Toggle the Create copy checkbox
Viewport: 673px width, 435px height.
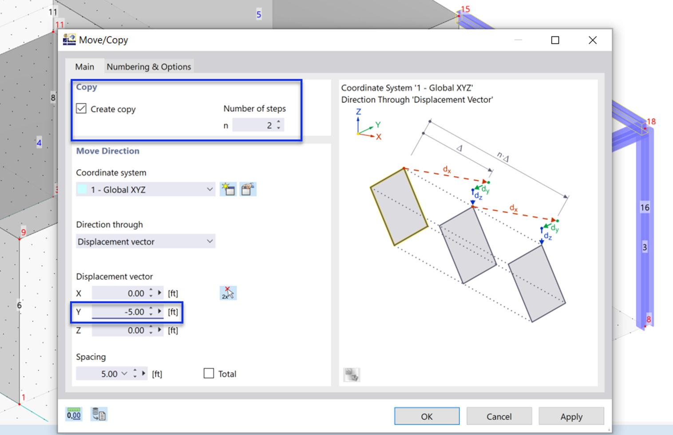[81, 108]
